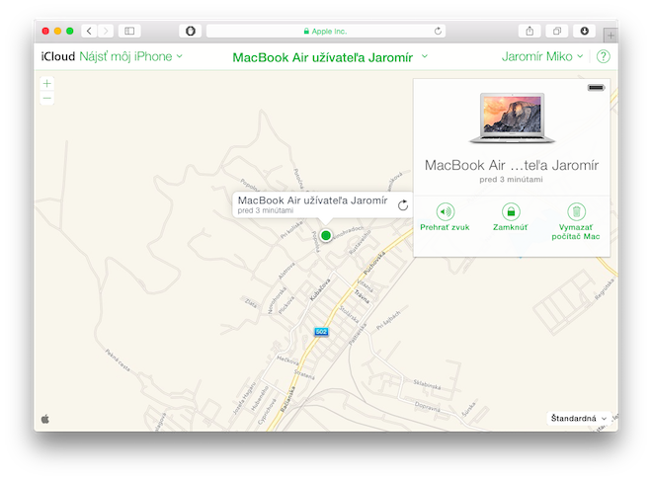Click the Račianska street label

coord(287,399)
